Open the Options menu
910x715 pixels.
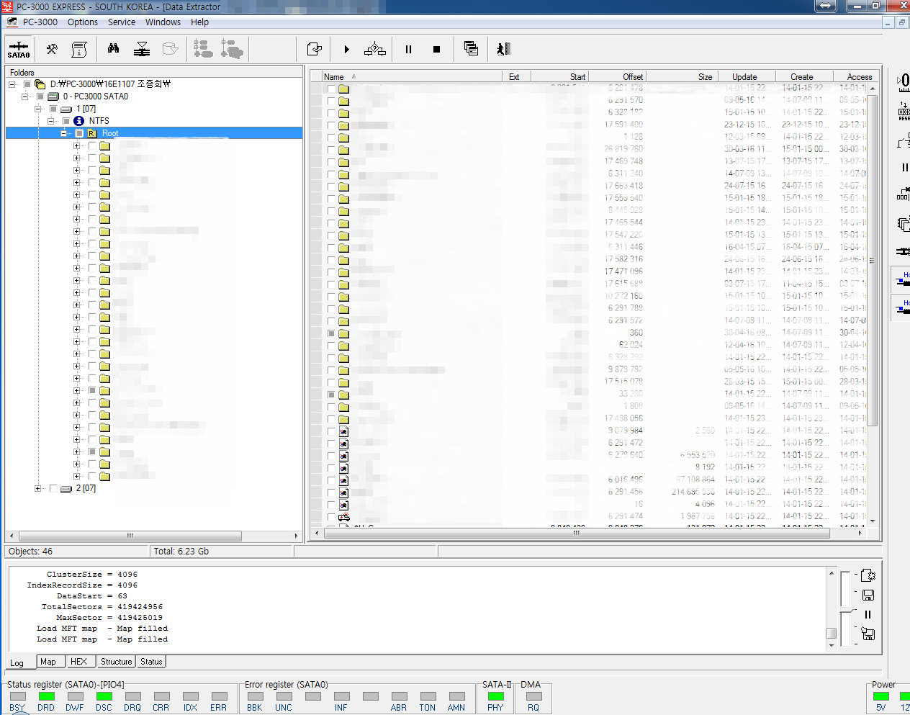[83, 22]
